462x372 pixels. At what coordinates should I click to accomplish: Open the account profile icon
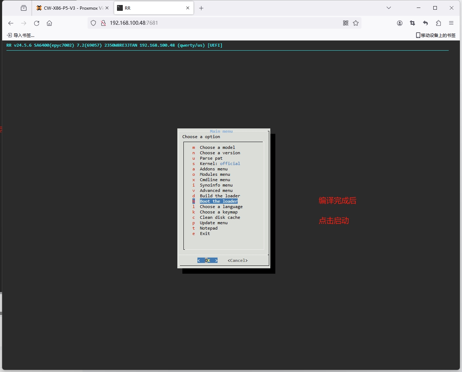[400, 23]
